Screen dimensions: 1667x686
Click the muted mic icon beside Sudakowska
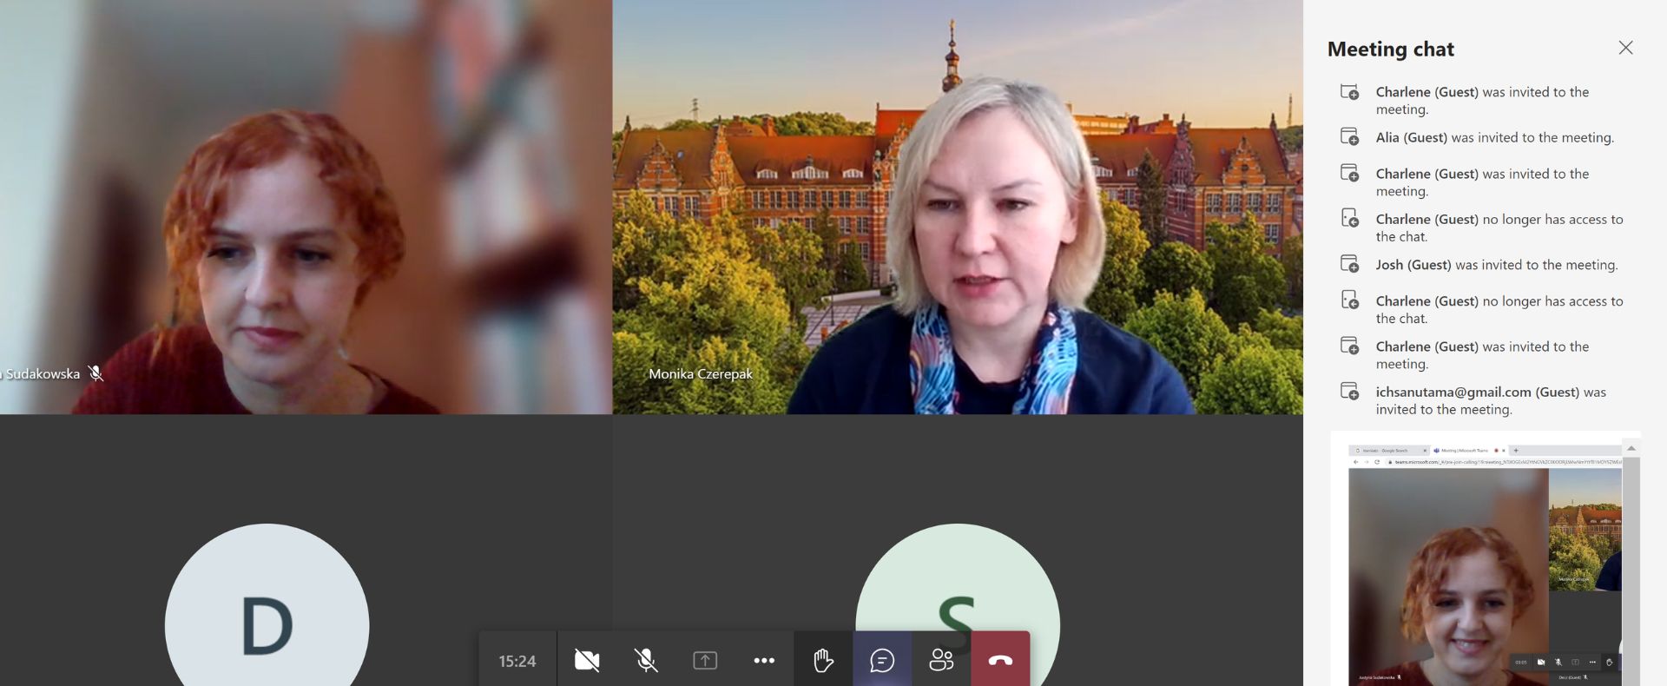click(x=96, y=373)
